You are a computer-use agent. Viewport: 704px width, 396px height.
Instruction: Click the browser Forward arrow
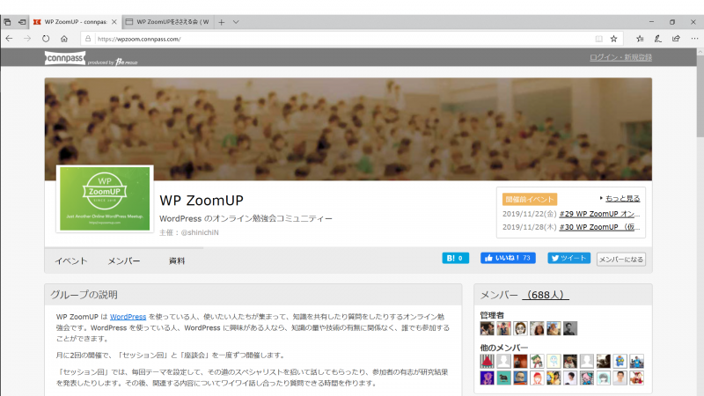[27, 39]
